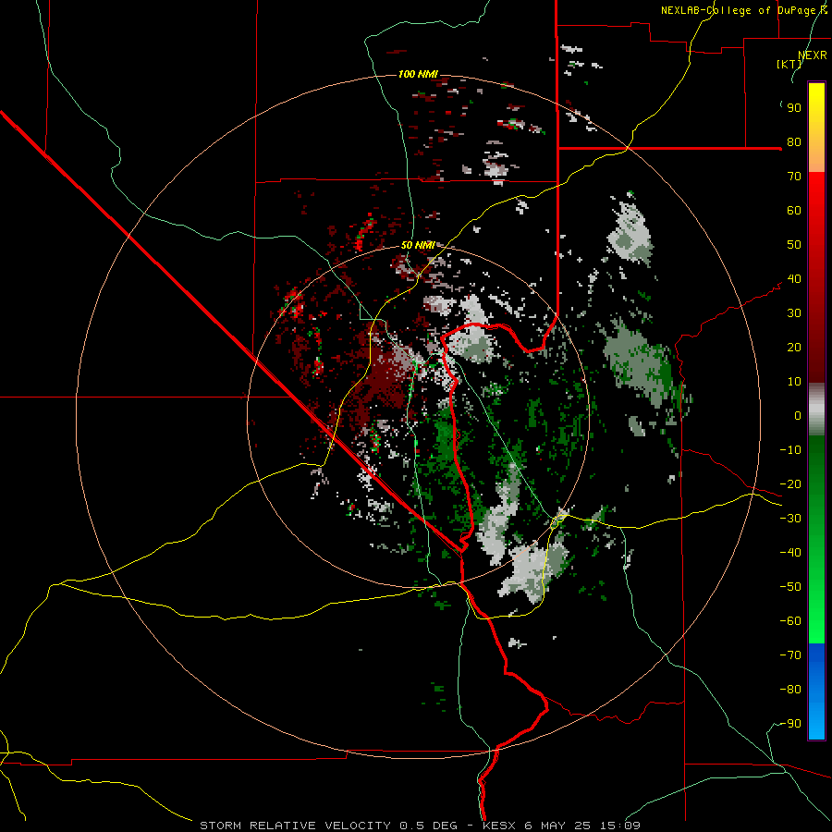Screen dimensions: 832x832
Task: Click the 50 value on the velocity scale
Action: pos(794,245)
